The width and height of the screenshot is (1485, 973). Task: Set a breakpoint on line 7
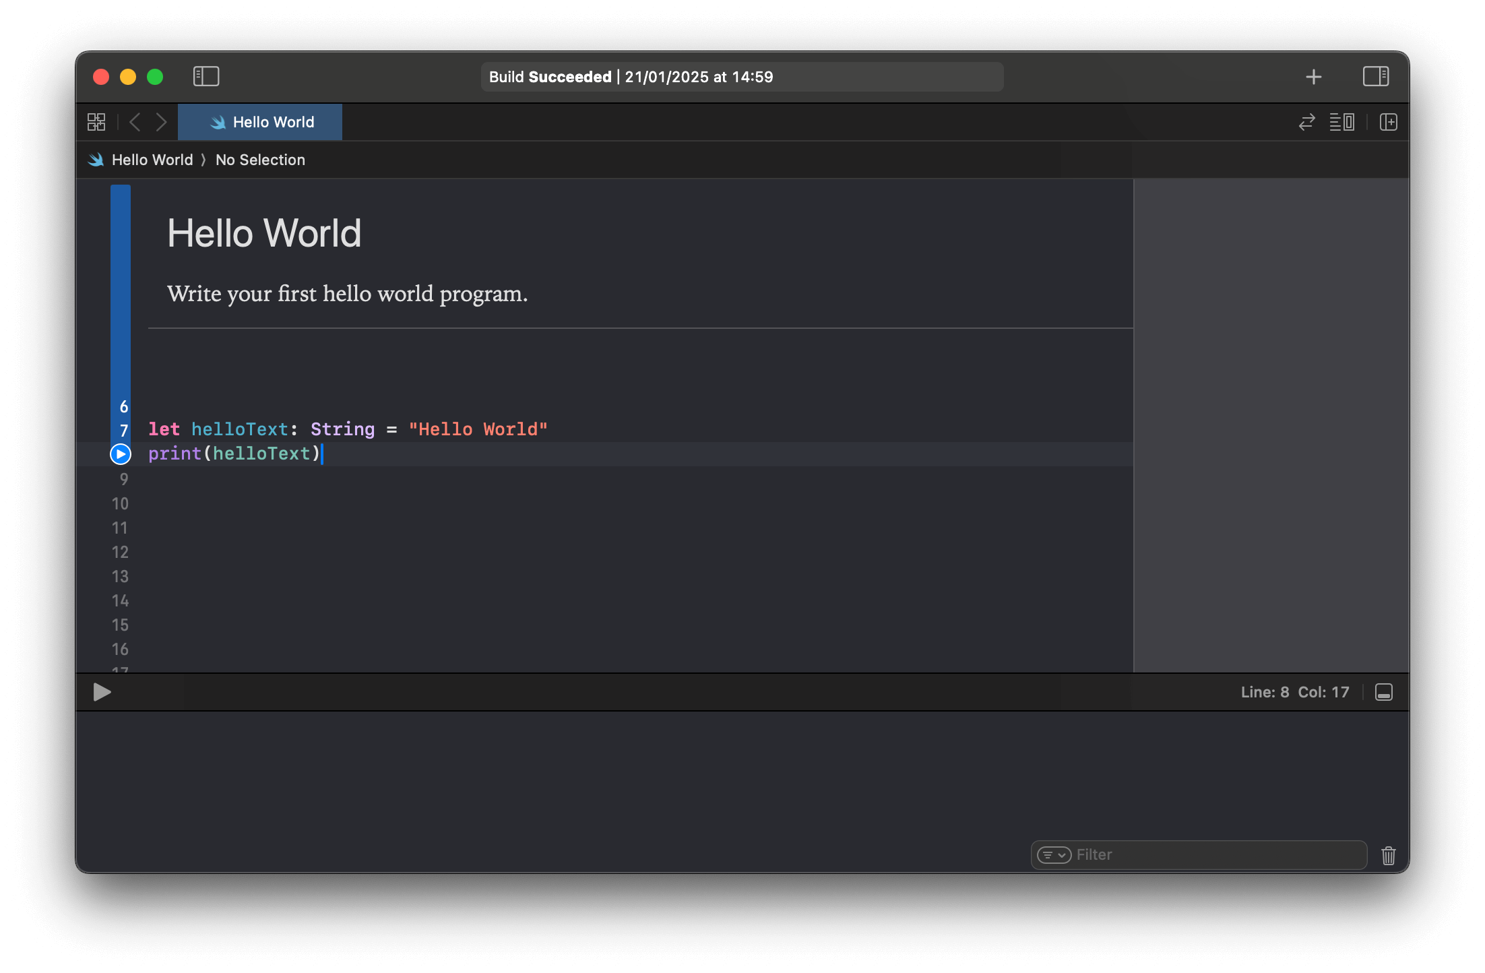[x=123, y=429]
